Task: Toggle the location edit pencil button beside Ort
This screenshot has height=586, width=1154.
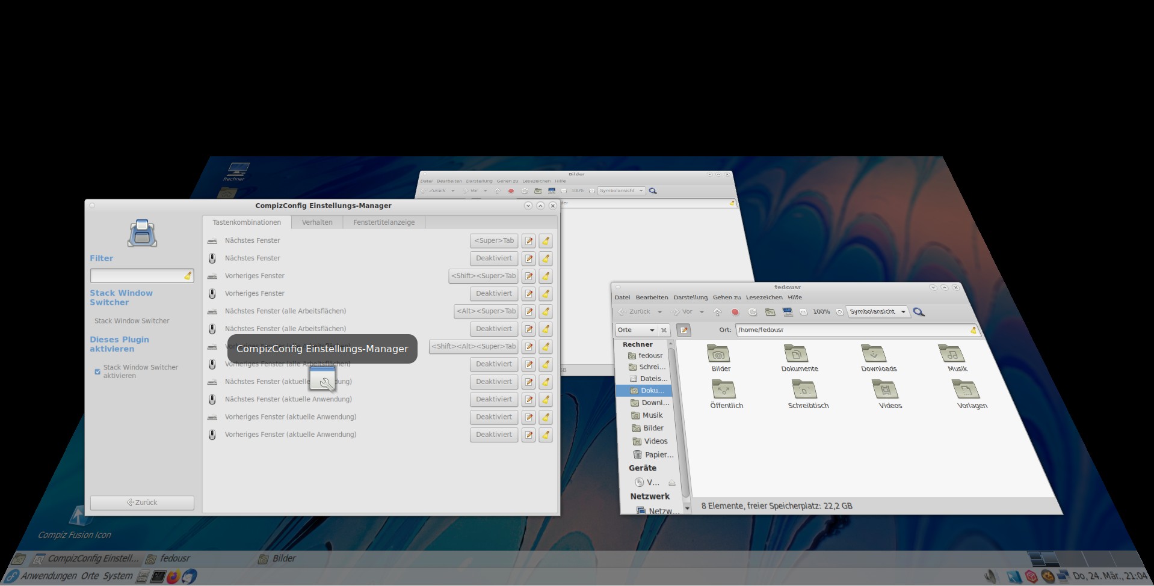Action: pyautogui.click(x=683, y=330)
